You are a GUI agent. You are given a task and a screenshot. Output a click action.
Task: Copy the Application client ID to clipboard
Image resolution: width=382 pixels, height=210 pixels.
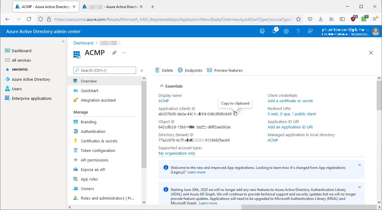[235, 113]
